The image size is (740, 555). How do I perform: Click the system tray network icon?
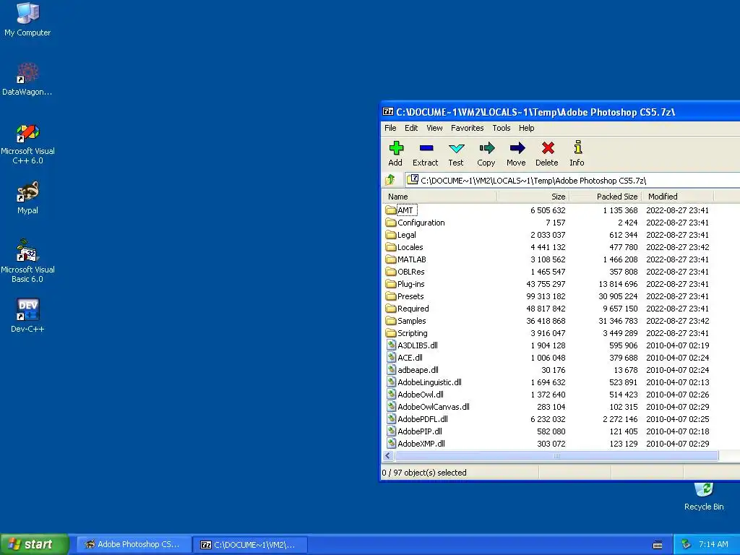687,544
